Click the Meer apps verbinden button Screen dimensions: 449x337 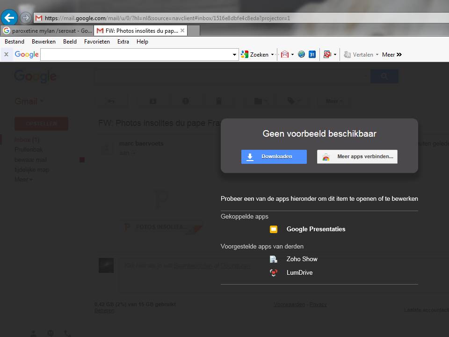tap(357, 157)
